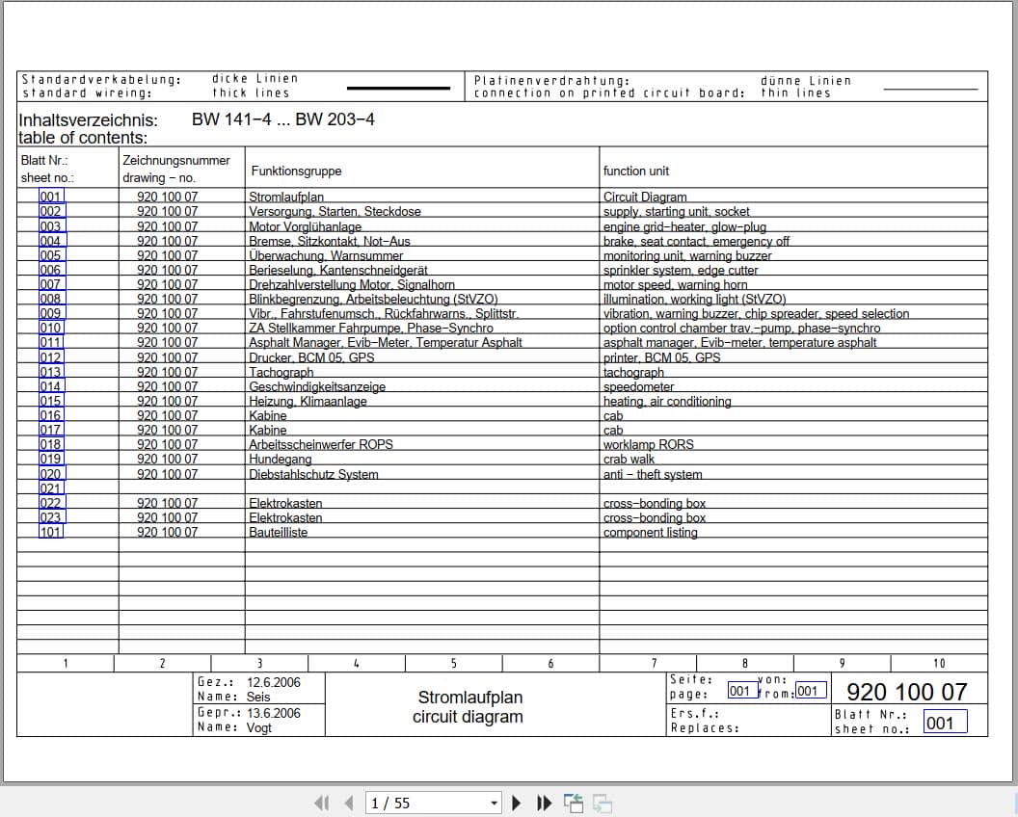1018x817 pixels.
Task: Go to the previous page
Action: pyautogui.click(x=346, y=803)
